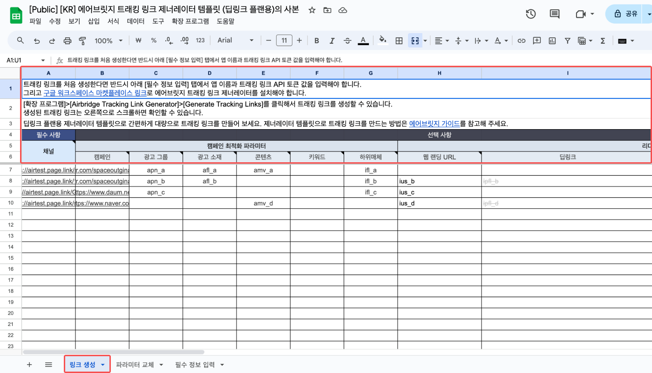This screenshot has width=652, height=373.
Task: Go to Sheets home via logo
Action: 16,16
